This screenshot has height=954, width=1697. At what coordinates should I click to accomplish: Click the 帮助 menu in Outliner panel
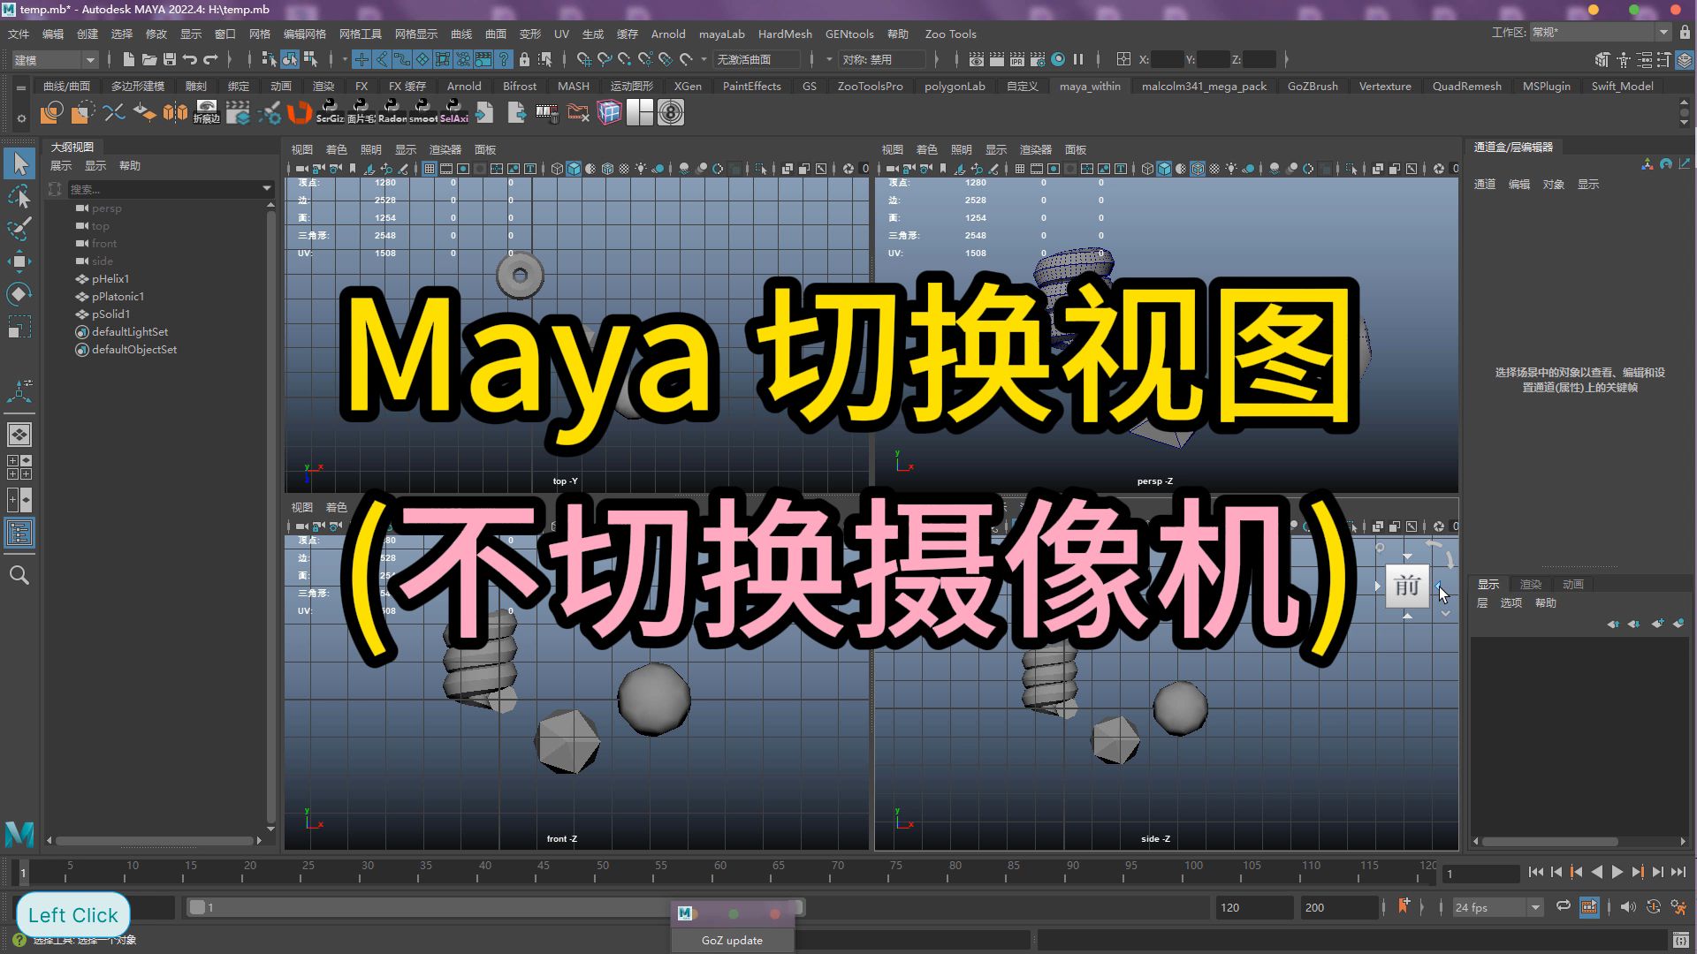click(129, 165)
